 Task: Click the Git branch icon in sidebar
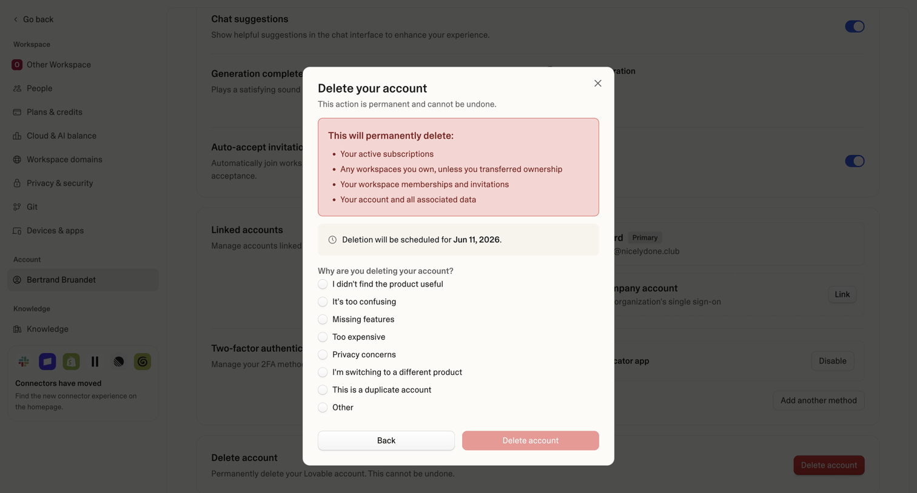(x=17, y=207)
